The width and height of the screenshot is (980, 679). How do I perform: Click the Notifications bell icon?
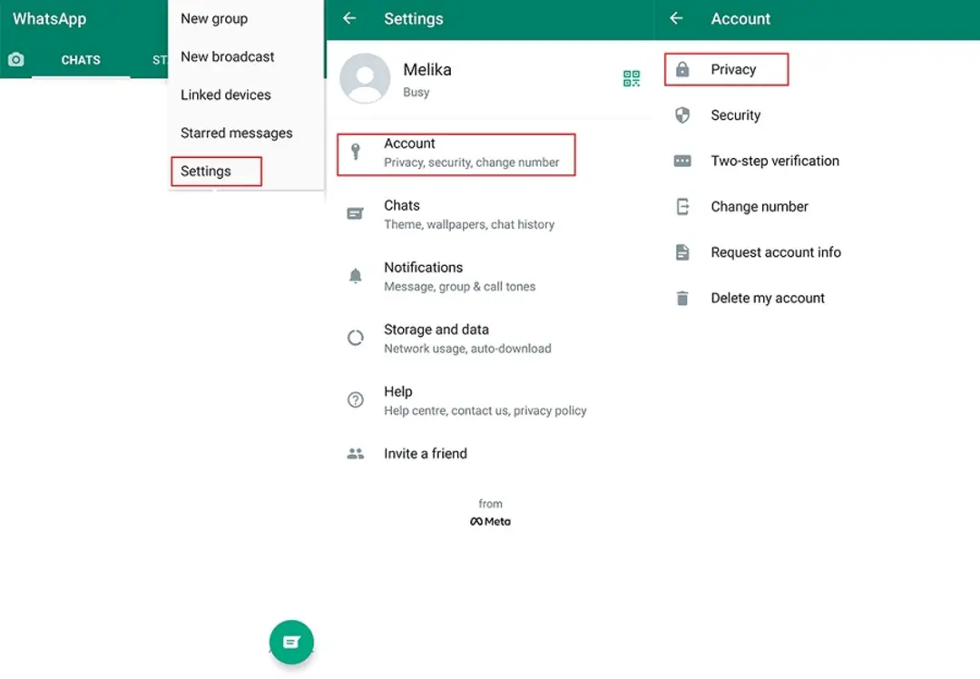(355, 276)
